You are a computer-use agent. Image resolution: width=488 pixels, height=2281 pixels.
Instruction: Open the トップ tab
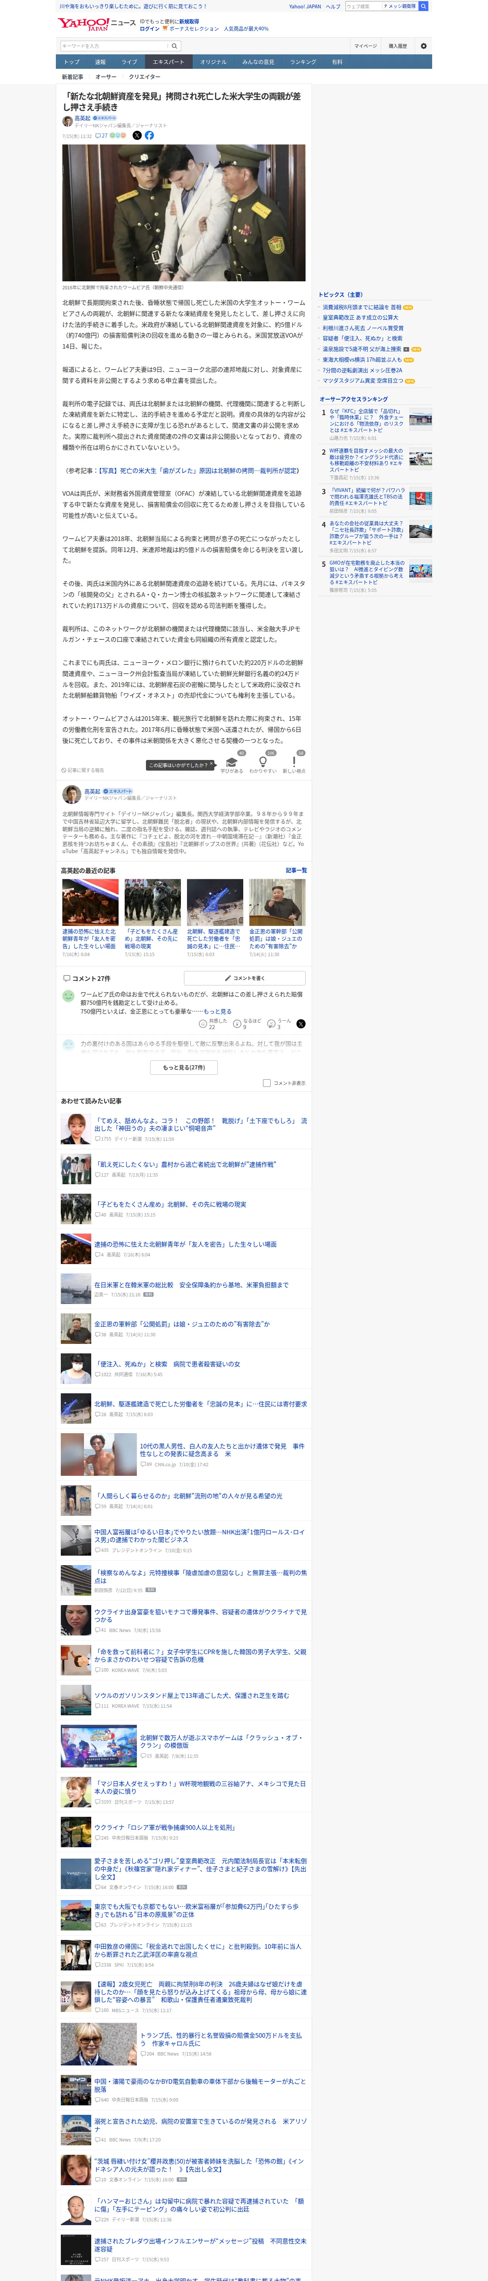[72, 62]
